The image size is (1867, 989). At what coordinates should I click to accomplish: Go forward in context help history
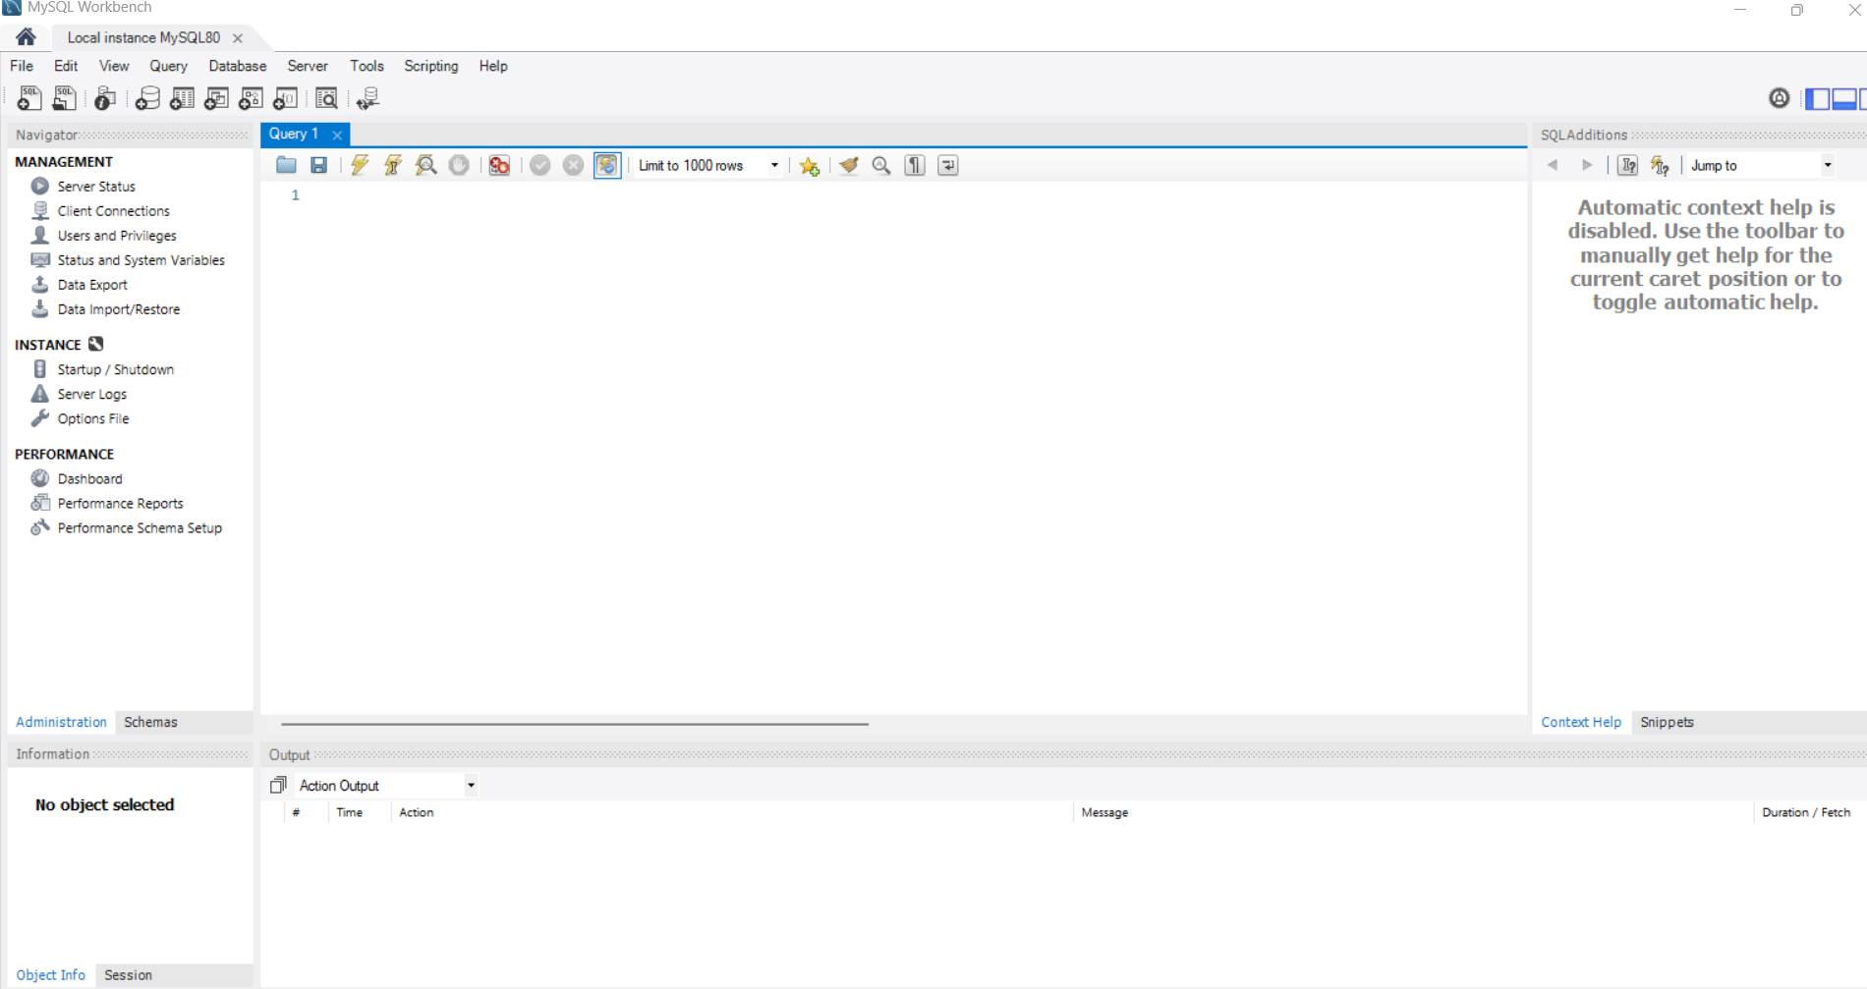[1586, 165]
